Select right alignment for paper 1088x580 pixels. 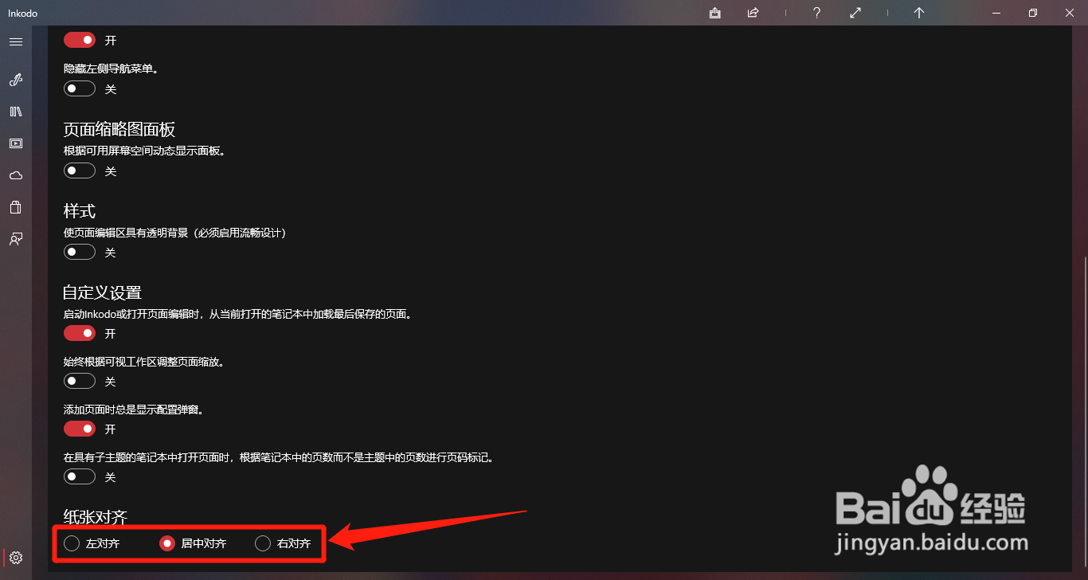(x=263, y=543)
